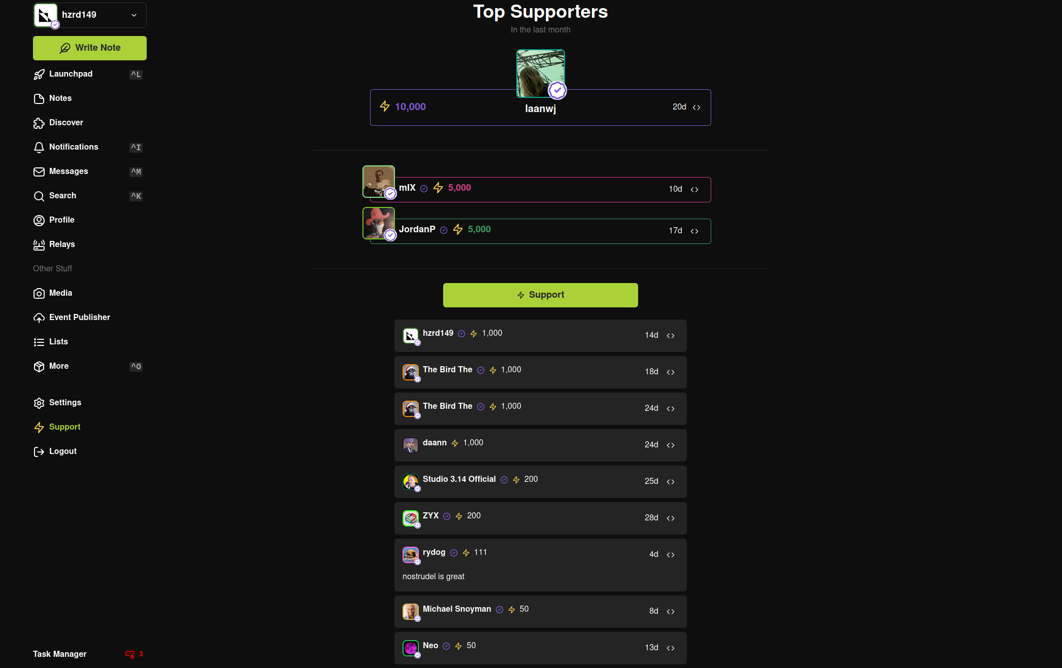This screenshot has width=1062, height=668.
Task: Click the Launchpad rocket icon
Action: (x=39, y=75)
